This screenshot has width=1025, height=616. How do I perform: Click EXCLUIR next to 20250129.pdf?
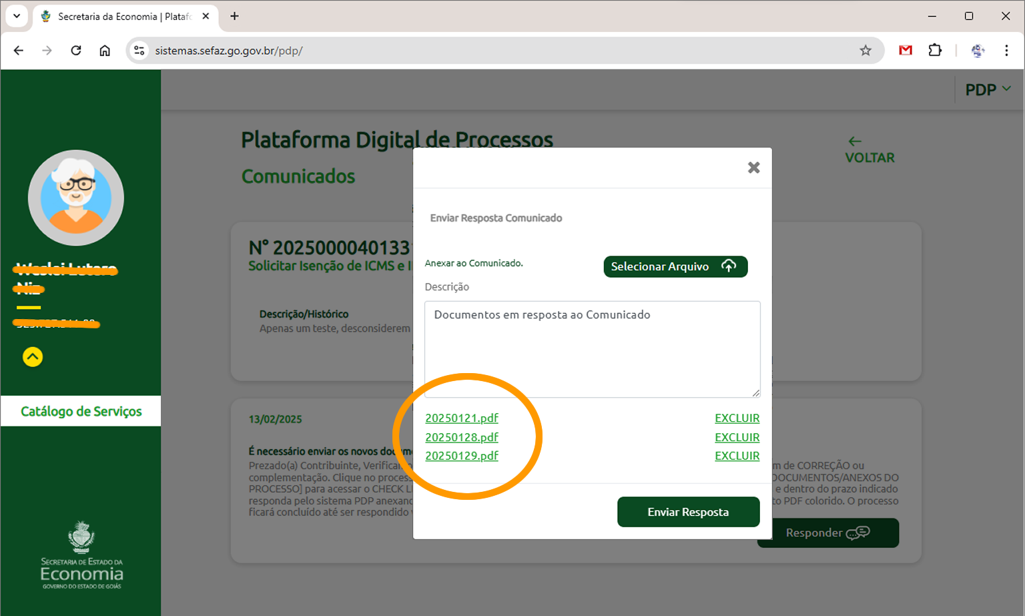[x=737, y=455]
